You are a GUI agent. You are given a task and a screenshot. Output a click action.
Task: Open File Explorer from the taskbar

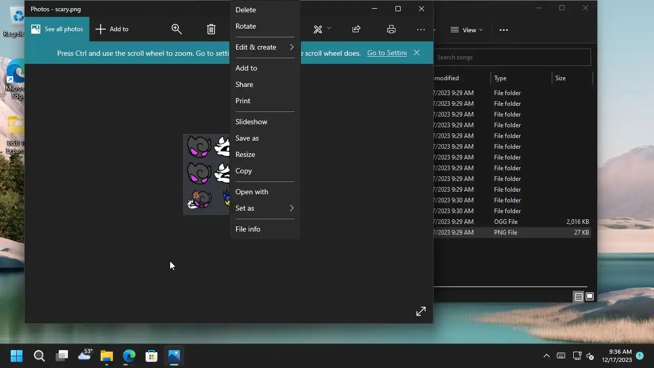pyautogui.click(x=106, y=356)
